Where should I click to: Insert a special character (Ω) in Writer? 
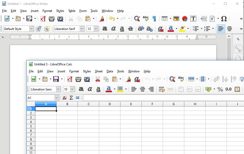point(224,19)
